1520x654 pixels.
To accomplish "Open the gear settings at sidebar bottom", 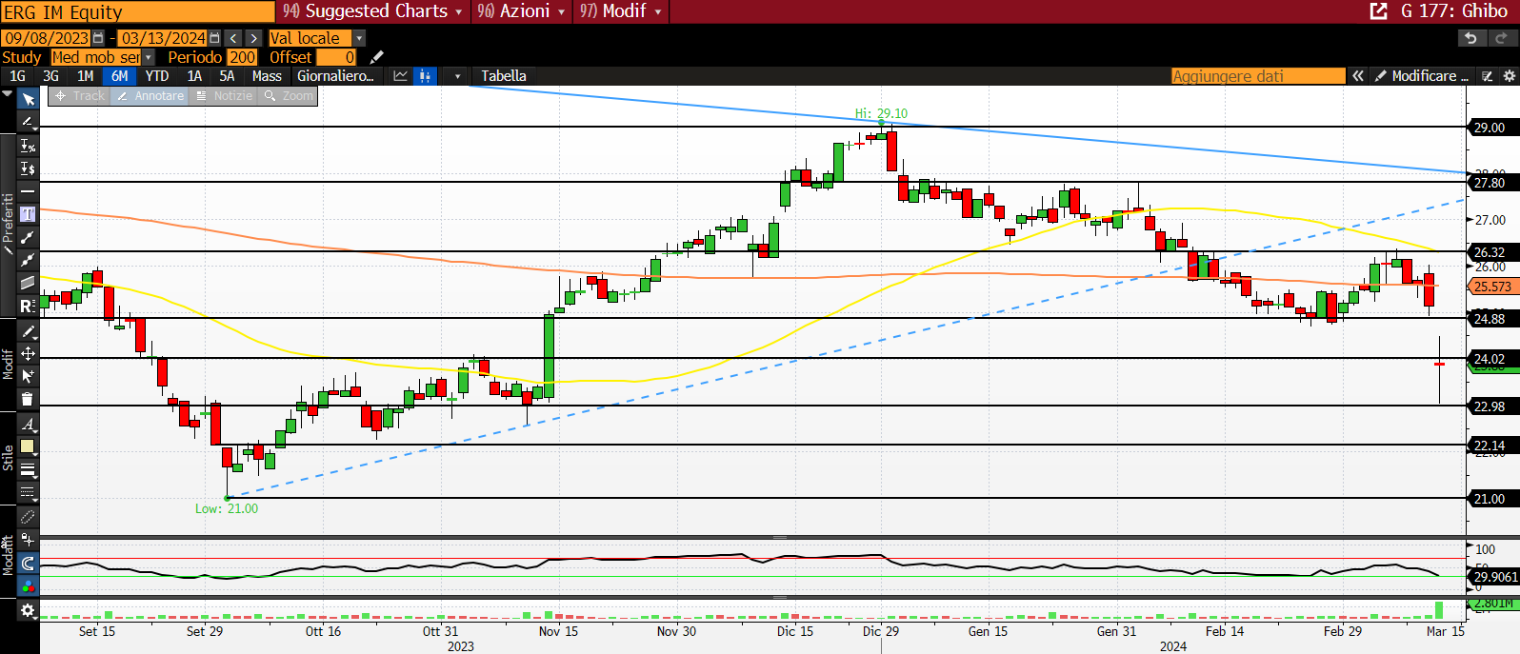I will (x=28, y=610).
